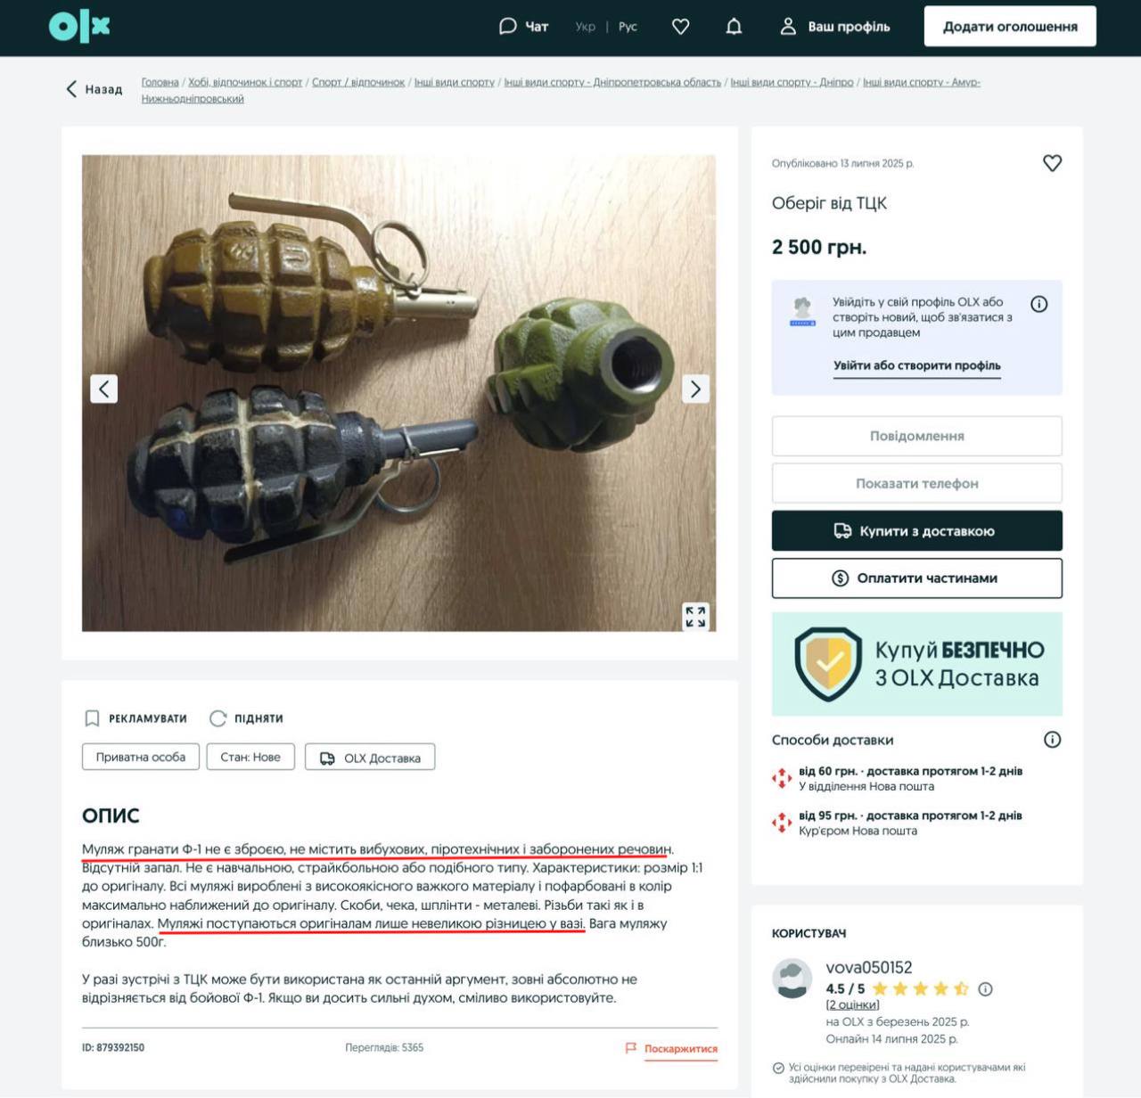This screenshot has width=1141, height=1098.
Task: Switch language to Укр
Action: pyautogui.click(x=585, y=27)
